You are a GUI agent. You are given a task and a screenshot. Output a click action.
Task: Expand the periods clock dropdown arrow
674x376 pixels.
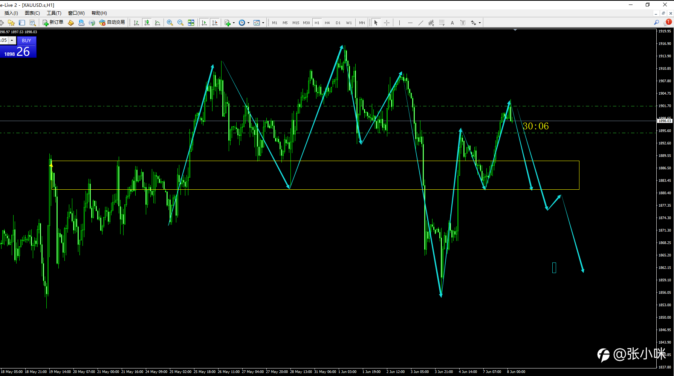[x=248, y=23]
